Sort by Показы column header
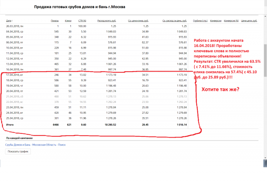 pyautogui.click(x=55, y=21)
